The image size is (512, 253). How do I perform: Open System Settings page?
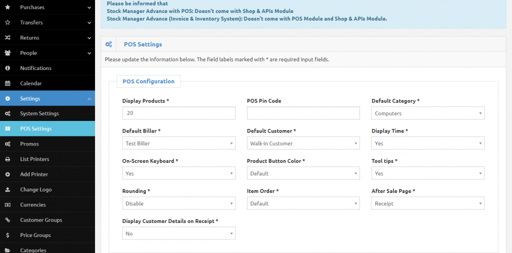coord(47,113)
